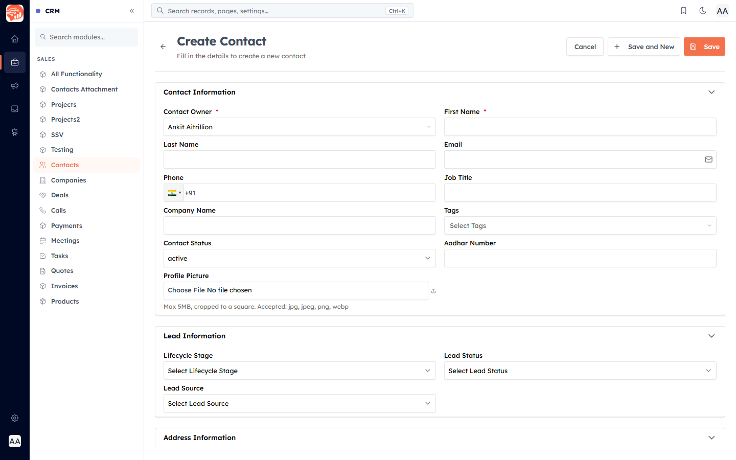
Task: Click the orange app logo
Action: (15, 13)
